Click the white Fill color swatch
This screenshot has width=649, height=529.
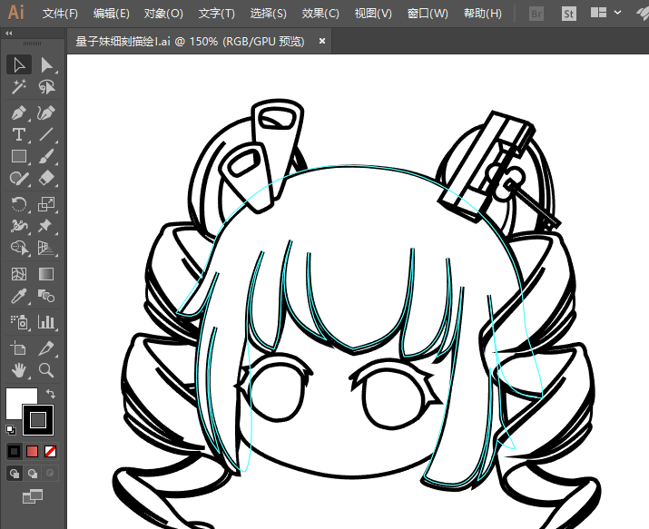(x=19, y=402)
